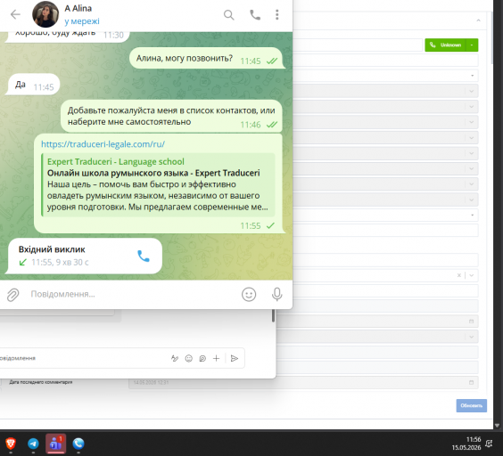The height and width of the screenshot is (456, 503).
Task: Attach a file with the paperclip
Action: click(12, 295)
